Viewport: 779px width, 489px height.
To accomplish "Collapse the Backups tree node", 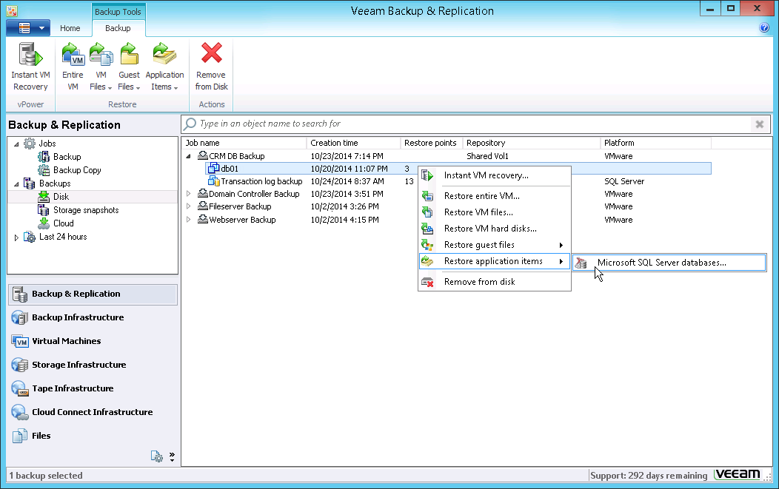I will 16,184.
